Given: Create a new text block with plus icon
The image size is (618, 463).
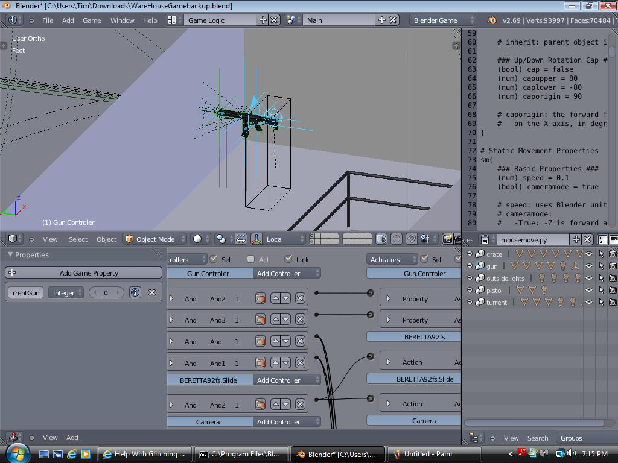Looking at the screenshot, I should 576,239.
